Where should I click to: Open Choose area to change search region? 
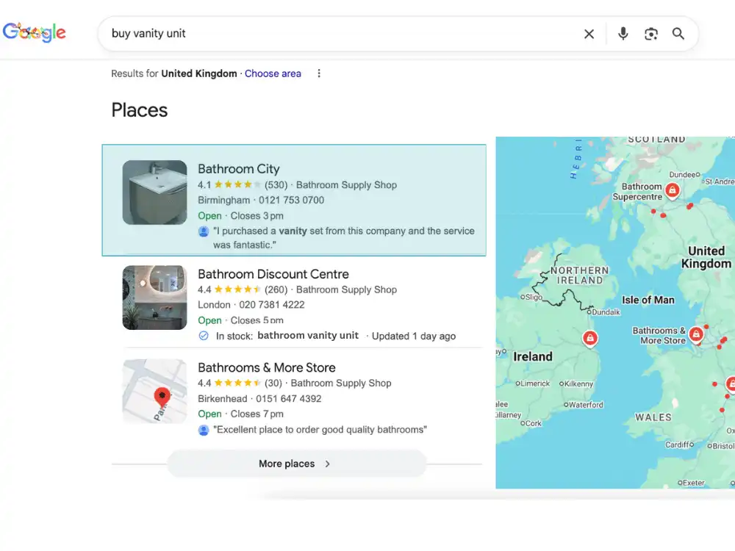pyautogui.click(x=273, y=73)
